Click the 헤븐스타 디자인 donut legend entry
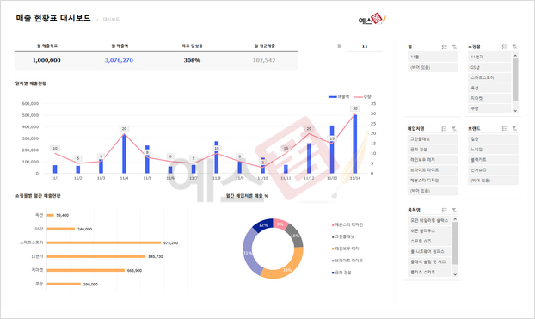Viewport: 535px width, 319px height. coord(347,224)
